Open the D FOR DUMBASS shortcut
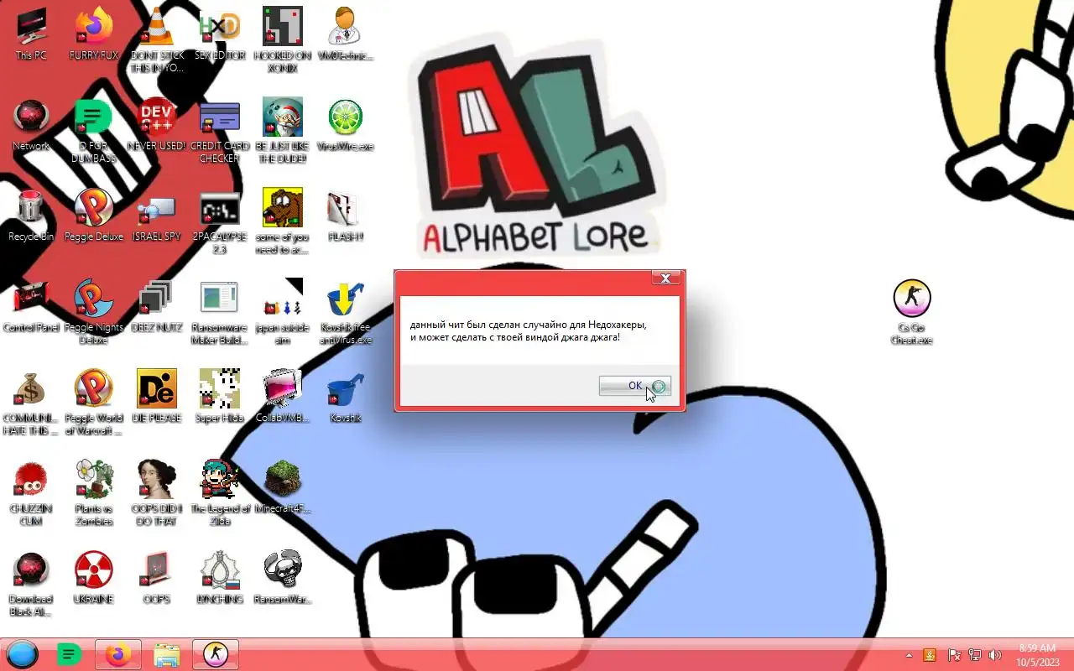 (94, 130)
